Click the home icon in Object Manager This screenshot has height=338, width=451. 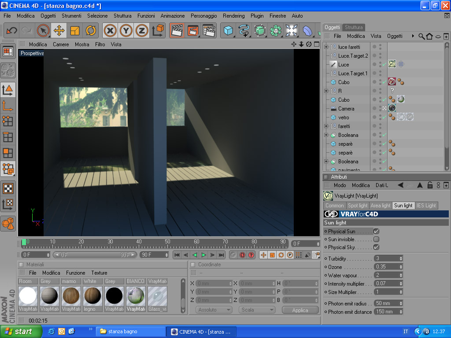429,36
